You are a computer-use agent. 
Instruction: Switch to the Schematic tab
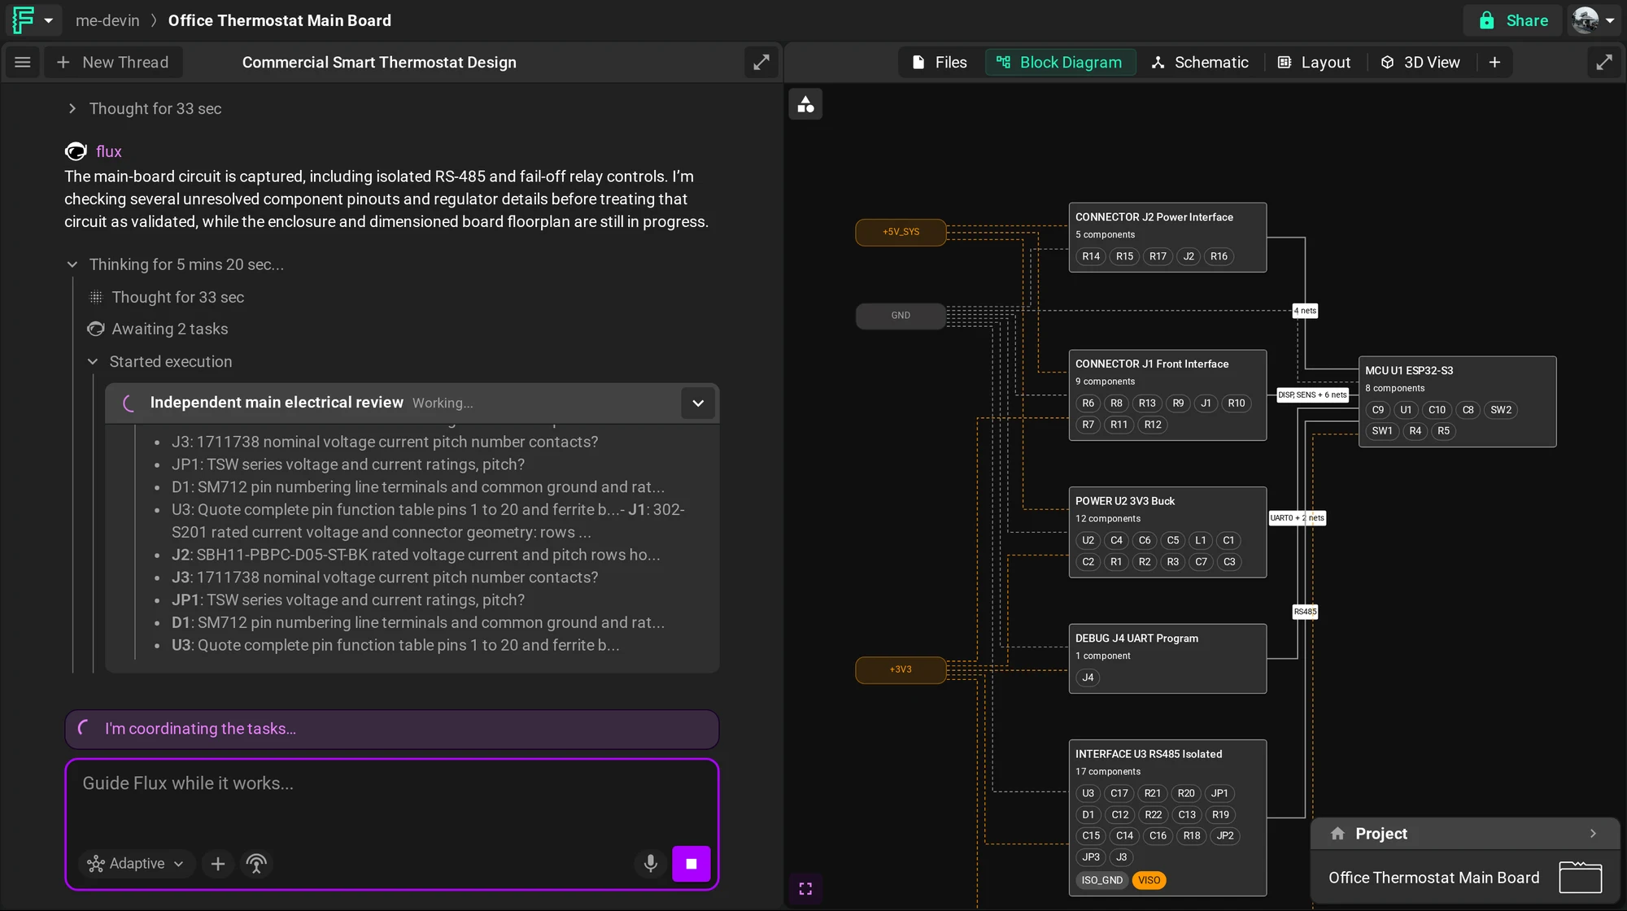[x=1200, y=63]
